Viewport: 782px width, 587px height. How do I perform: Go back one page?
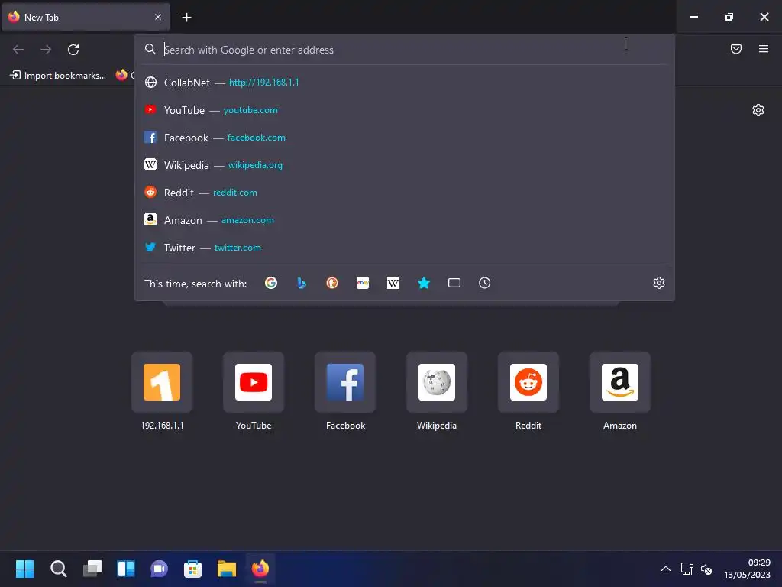tap(18, 50)
